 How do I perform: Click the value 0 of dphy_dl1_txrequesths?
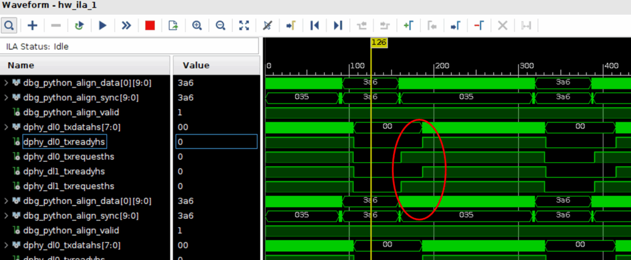[181, 186]
